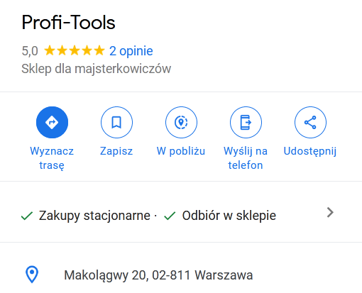The image size is (362, 293).
Task: Click the green checkmark beside Zakupy stacjonarne
Action: click(x=27, y=216)
